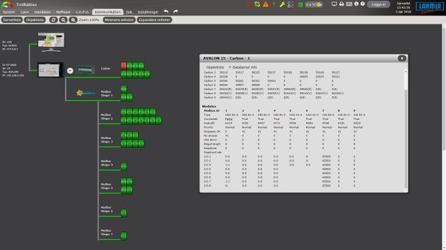Click the zoom in magnifier icon
The image size is (446, 250).
click(63, 20)
